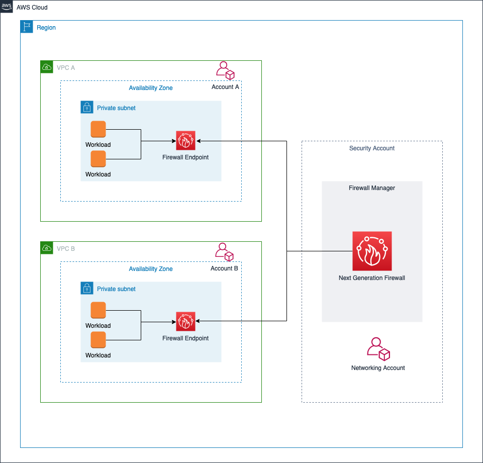This screenshot has width=483, height=463.
Task: Click the AWS Cloud label
Action: pyautogui.click(x=32, y=8)
